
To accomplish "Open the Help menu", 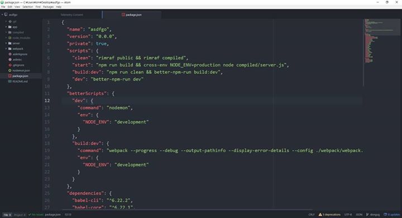I will [x=59, y=7].
